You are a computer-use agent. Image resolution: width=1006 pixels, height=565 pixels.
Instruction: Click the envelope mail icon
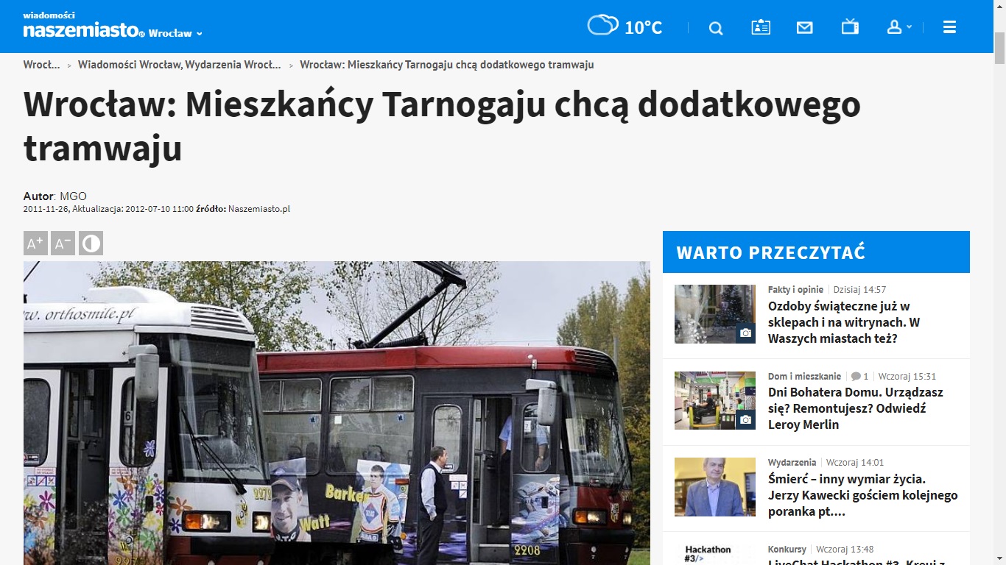[x=805, y=28]
